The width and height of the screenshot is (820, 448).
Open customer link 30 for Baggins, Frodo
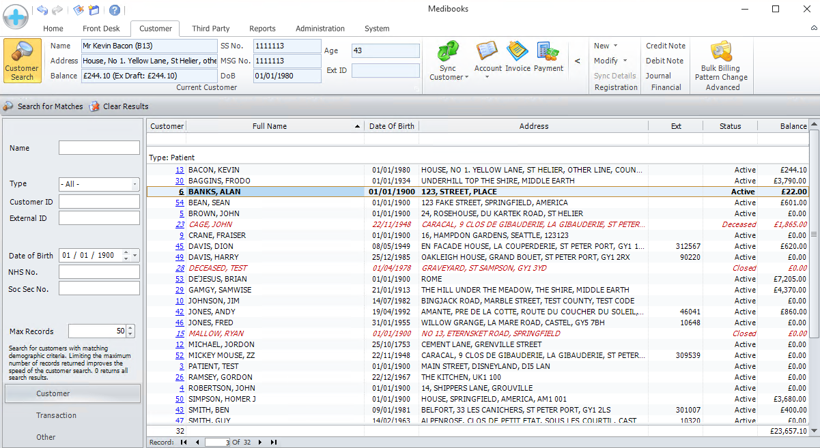180,181
